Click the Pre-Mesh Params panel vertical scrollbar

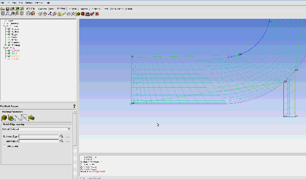(x=75, y=130)
